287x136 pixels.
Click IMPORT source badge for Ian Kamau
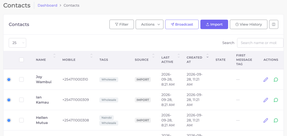point(143,100)
